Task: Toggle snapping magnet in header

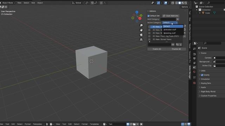Action: tap(92, 3)
